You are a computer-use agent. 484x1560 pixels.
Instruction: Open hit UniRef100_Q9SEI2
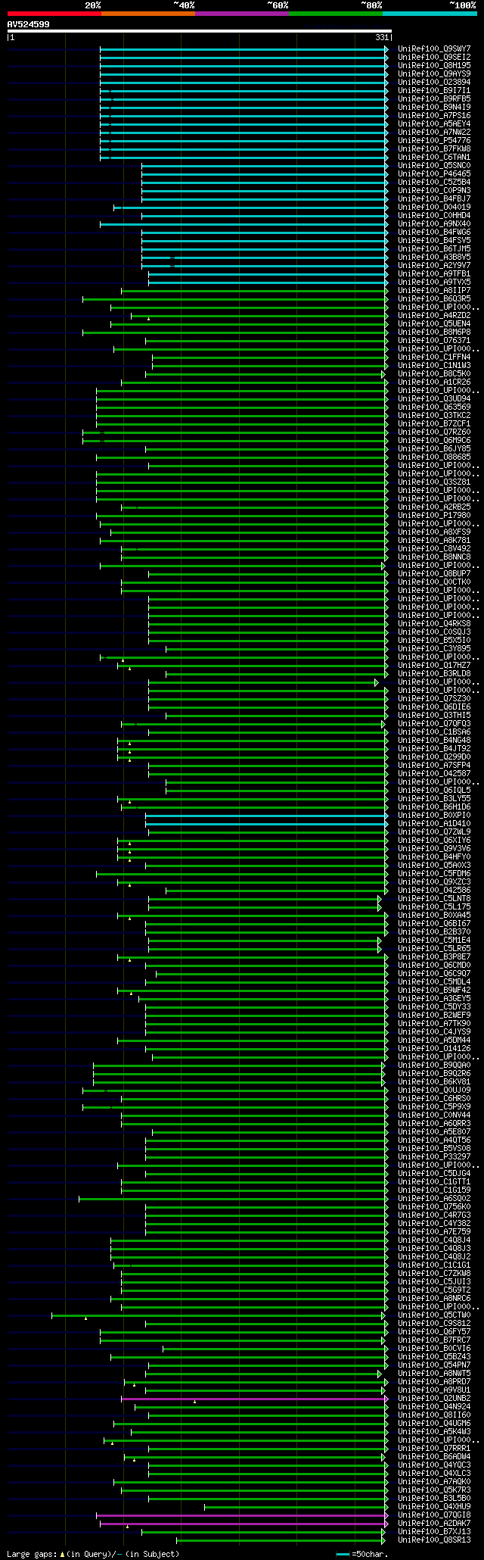[434, 58]
